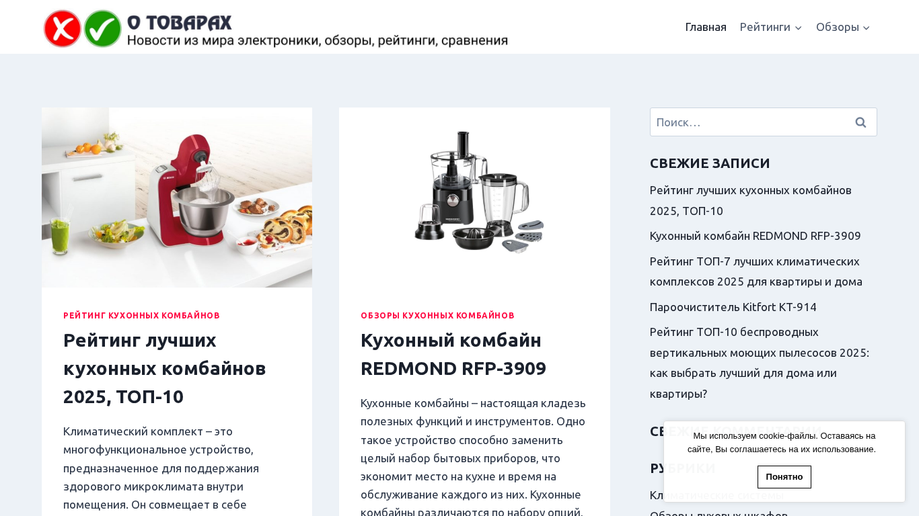Open the Обзоры menu item
Screen dimensions: 919x516
click(x=838, y=27)
